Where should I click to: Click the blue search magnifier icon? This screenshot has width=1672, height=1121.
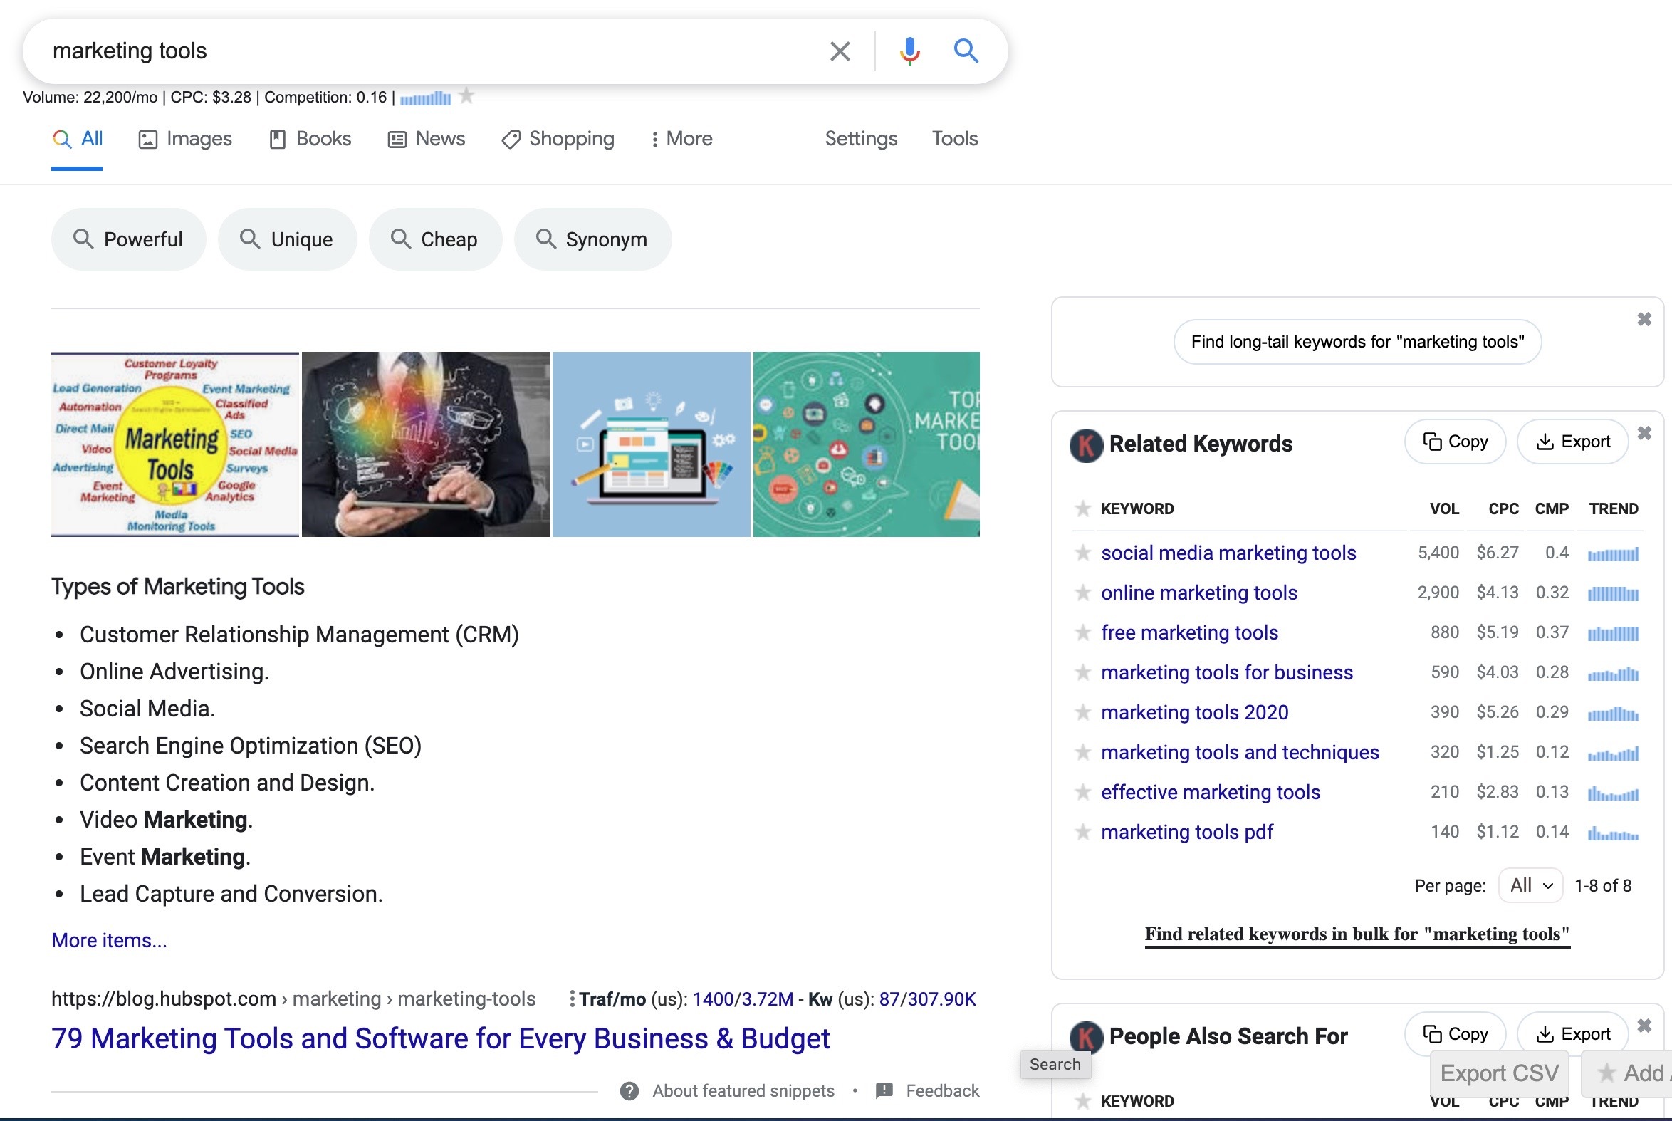966,51
